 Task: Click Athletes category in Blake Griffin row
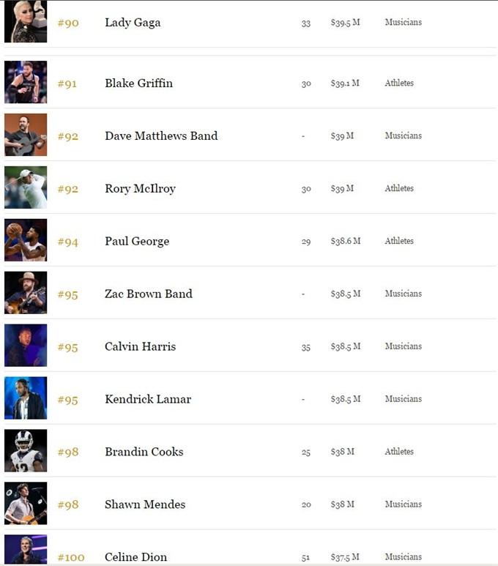click(399, 83)
